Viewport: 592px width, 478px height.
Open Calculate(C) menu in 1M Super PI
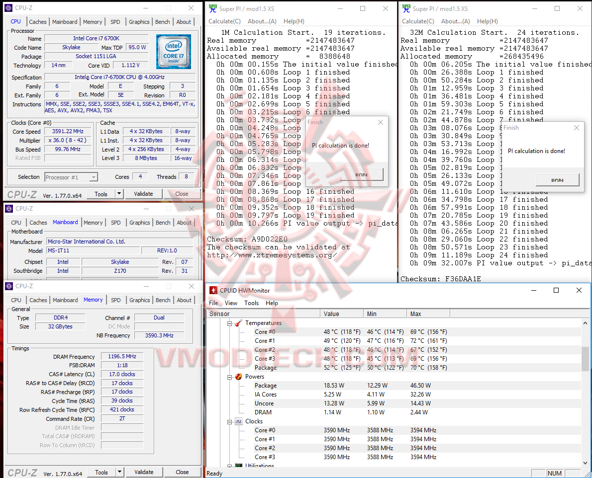[x=225, y=21]
